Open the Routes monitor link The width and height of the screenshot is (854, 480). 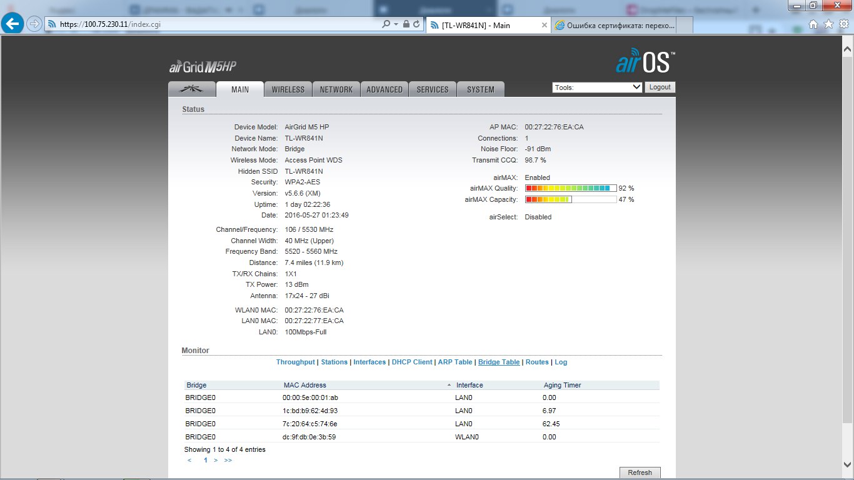click(x=537, y=362)
